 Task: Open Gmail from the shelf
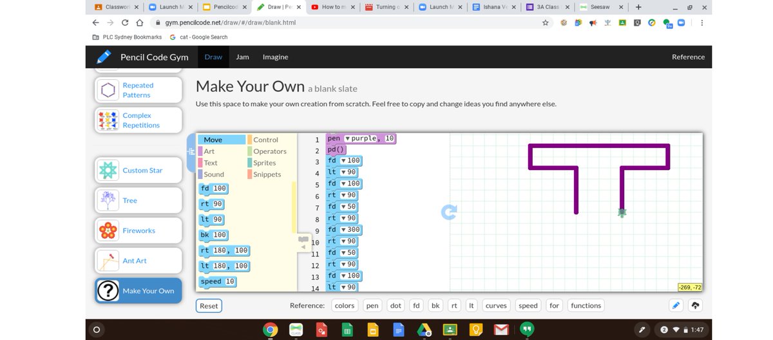(x=501, y=330)
